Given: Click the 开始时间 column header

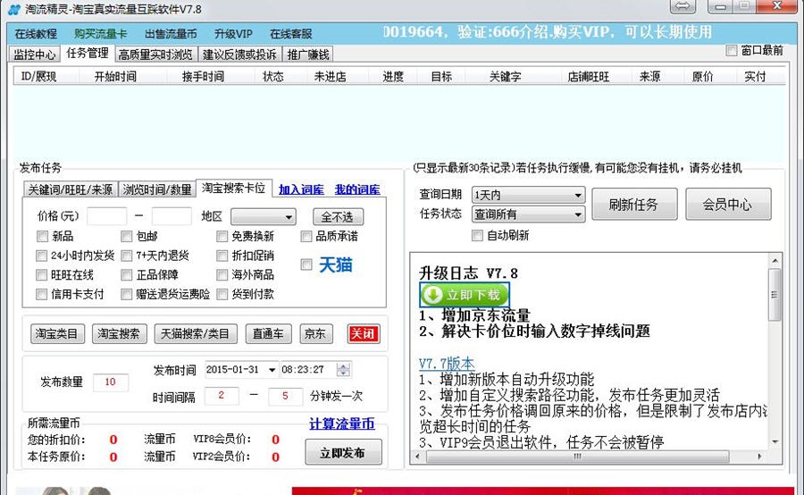Looking at the screenshot, I should [x=115, y=77].
